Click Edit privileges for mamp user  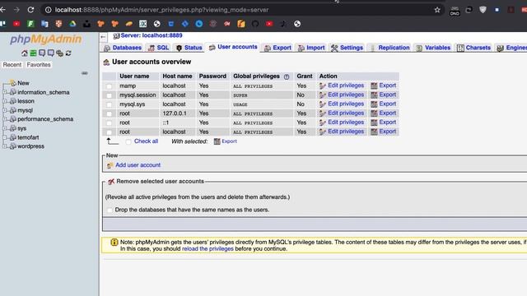346,86
